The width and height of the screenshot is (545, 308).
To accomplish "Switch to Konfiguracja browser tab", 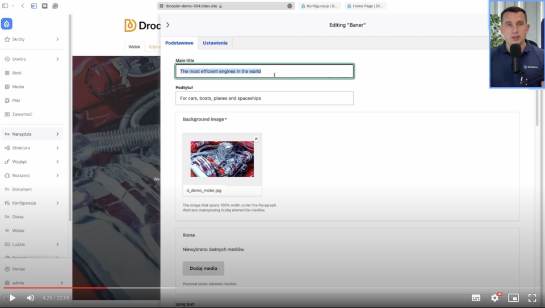I will (x=320, y=6).
